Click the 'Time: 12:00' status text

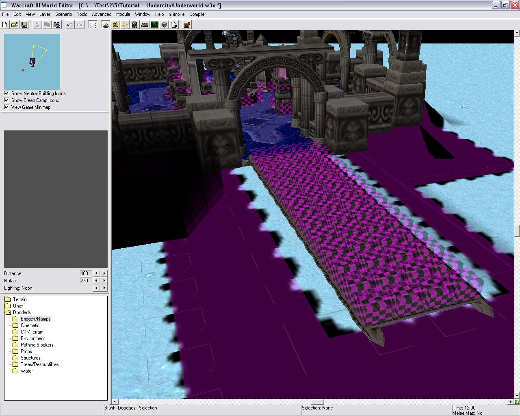tap(464, 408)
